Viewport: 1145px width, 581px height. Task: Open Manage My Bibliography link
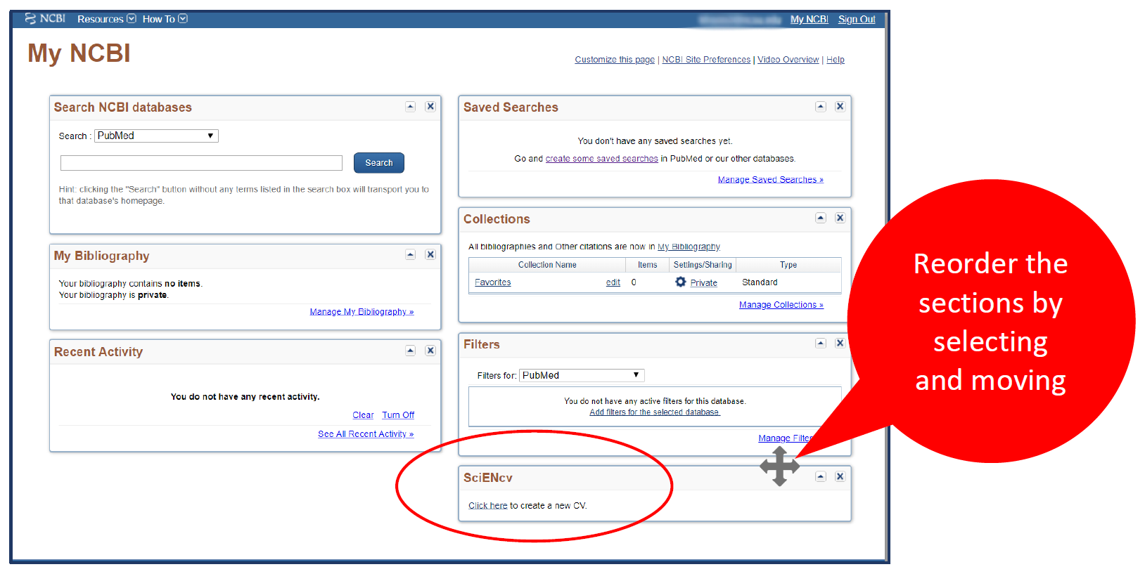point(362,312)
